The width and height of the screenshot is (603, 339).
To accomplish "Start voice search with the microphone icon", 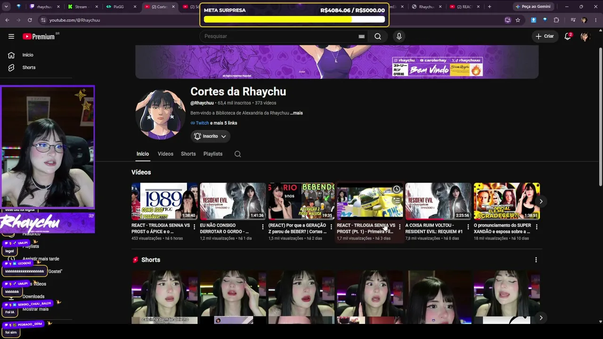I will tap(399, 36).
